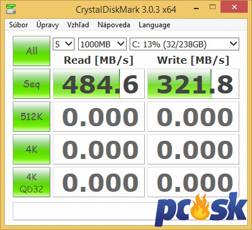252x230 pixels.
Task: Open the Súbor menu
Action: [19, 25]
